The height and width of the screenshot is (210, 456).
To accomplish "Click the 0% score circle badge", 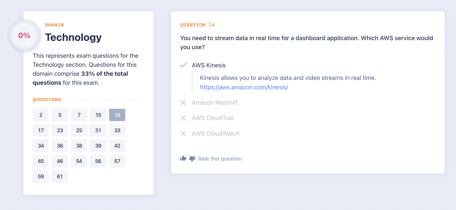I will point(24,36).
